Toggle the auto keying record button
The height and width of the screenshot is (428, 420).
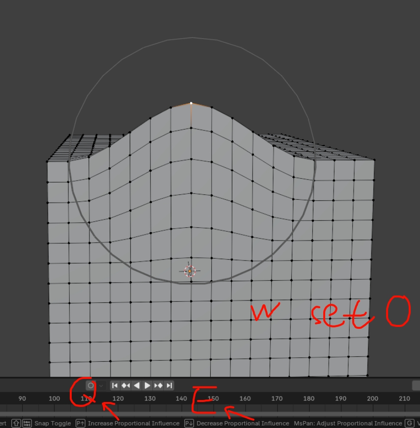pos(91,385)
